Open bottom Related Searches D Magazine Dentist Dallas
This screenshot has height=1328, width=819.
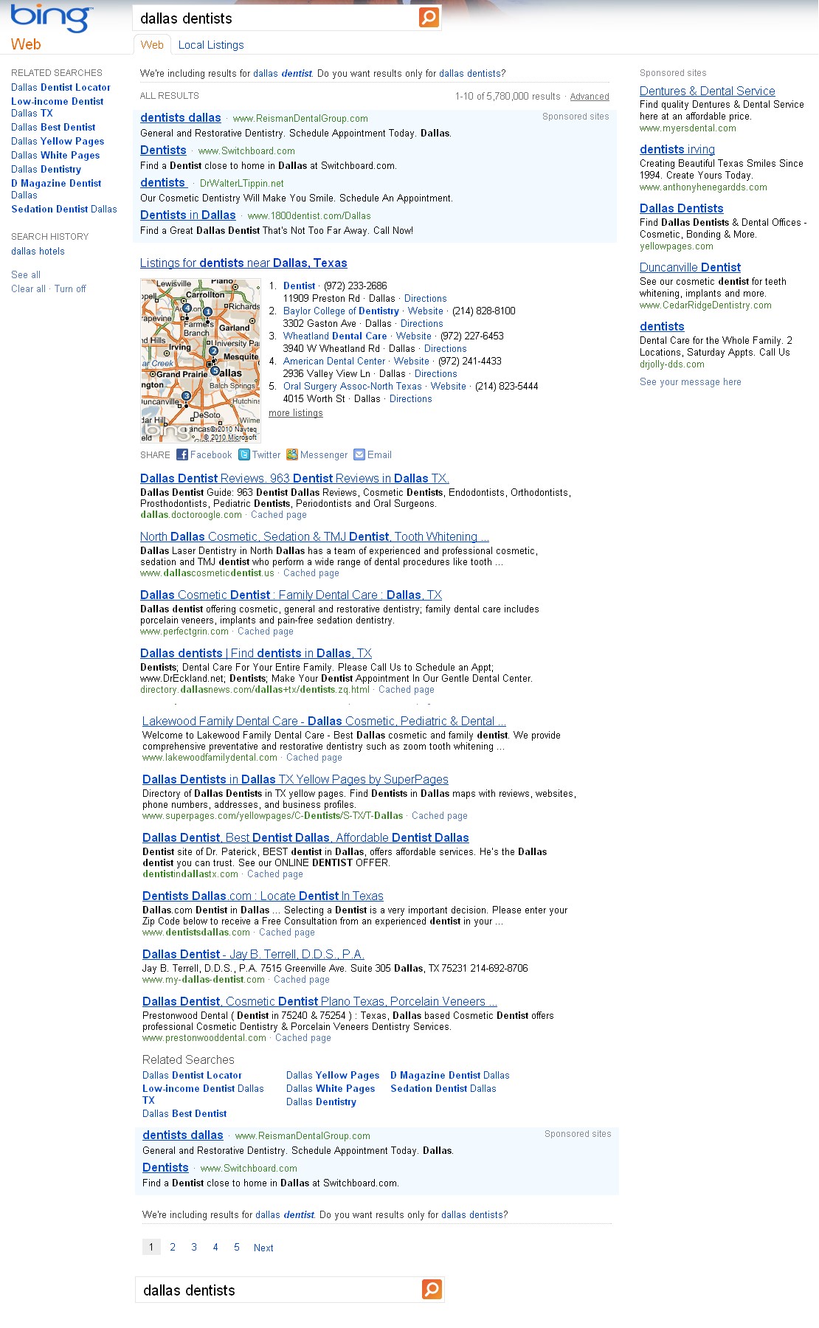pyautogui.click(x=450, y=1075)
